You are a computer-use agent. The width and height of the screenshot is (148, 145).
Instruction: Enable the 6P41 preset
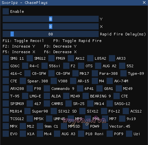coord(80,89)
